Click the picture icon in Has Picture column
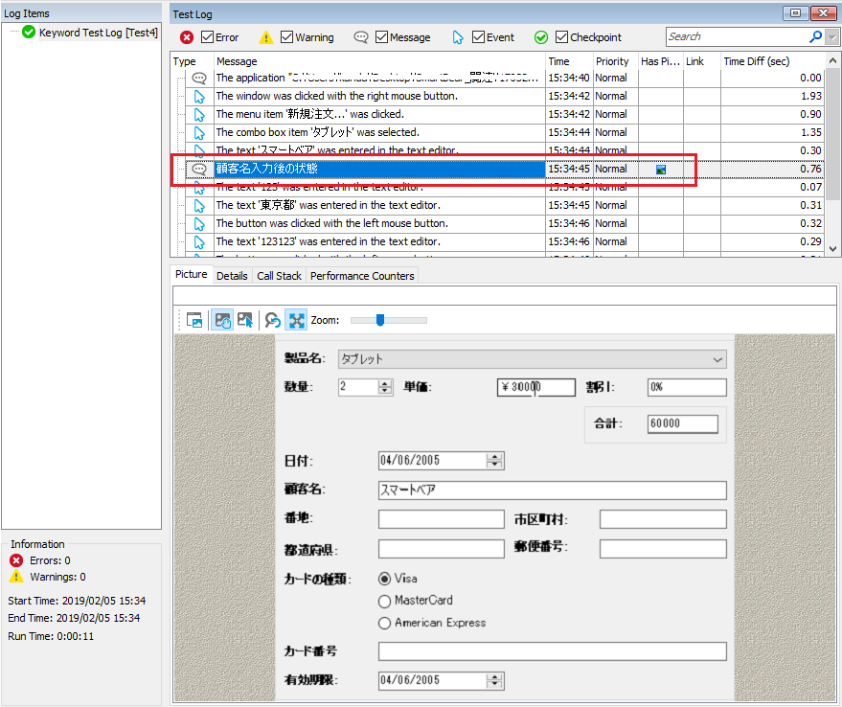 (x=661, y=170)
